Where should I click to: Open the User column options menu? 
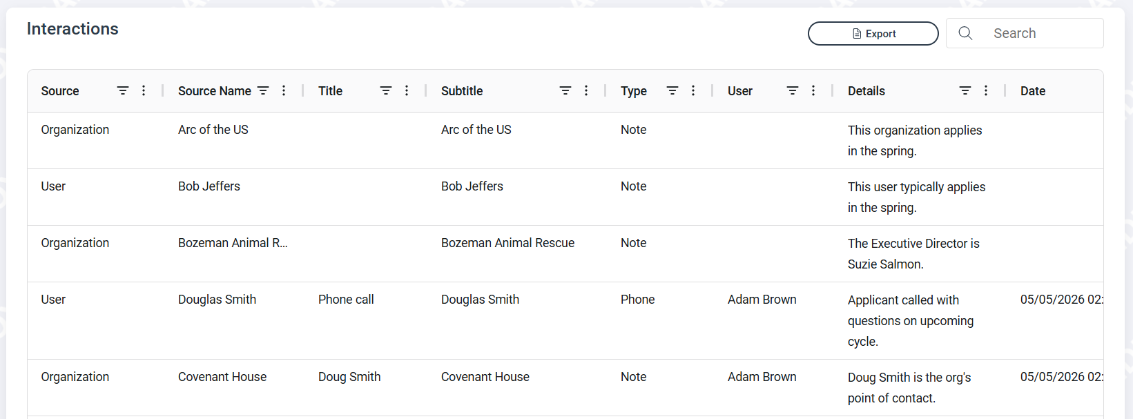tap(813, 90)
